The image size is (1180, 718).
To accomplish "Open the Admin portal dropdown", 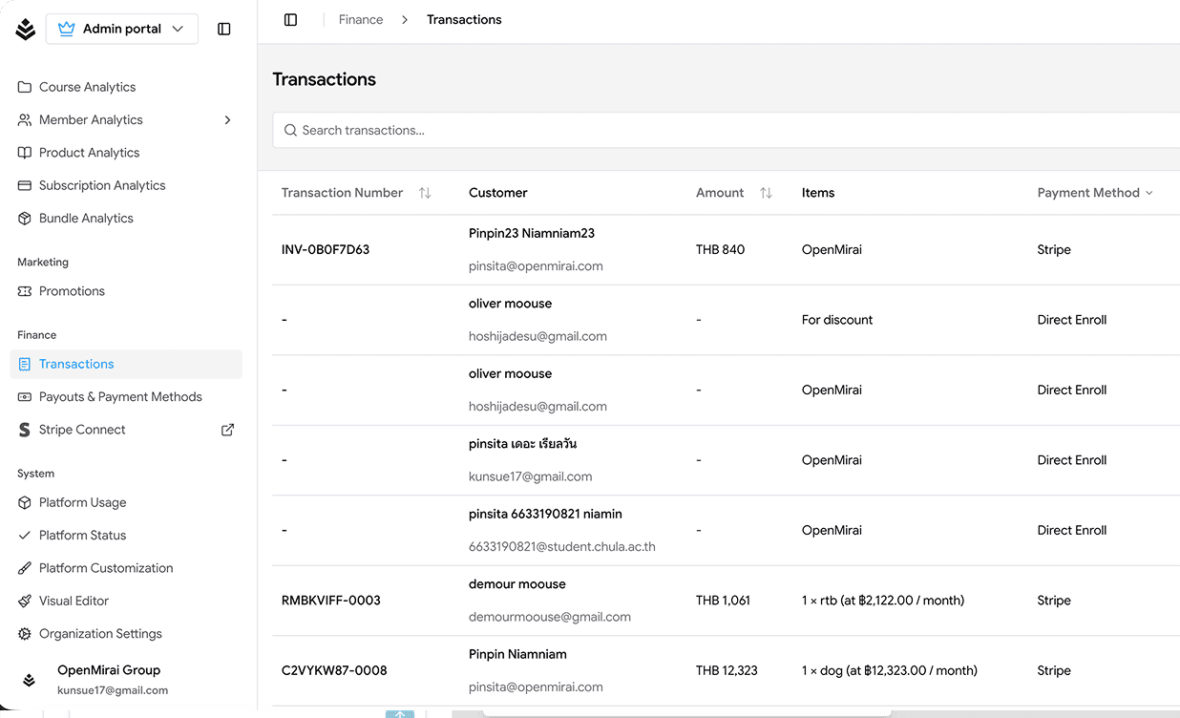I will click(122, 29).
